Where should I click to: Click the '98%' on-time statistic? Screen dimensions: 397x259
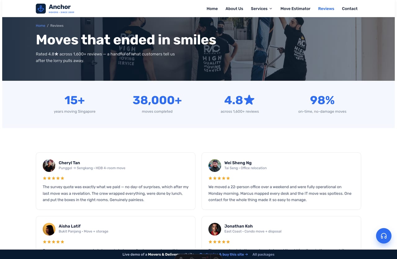coord(322,100)
